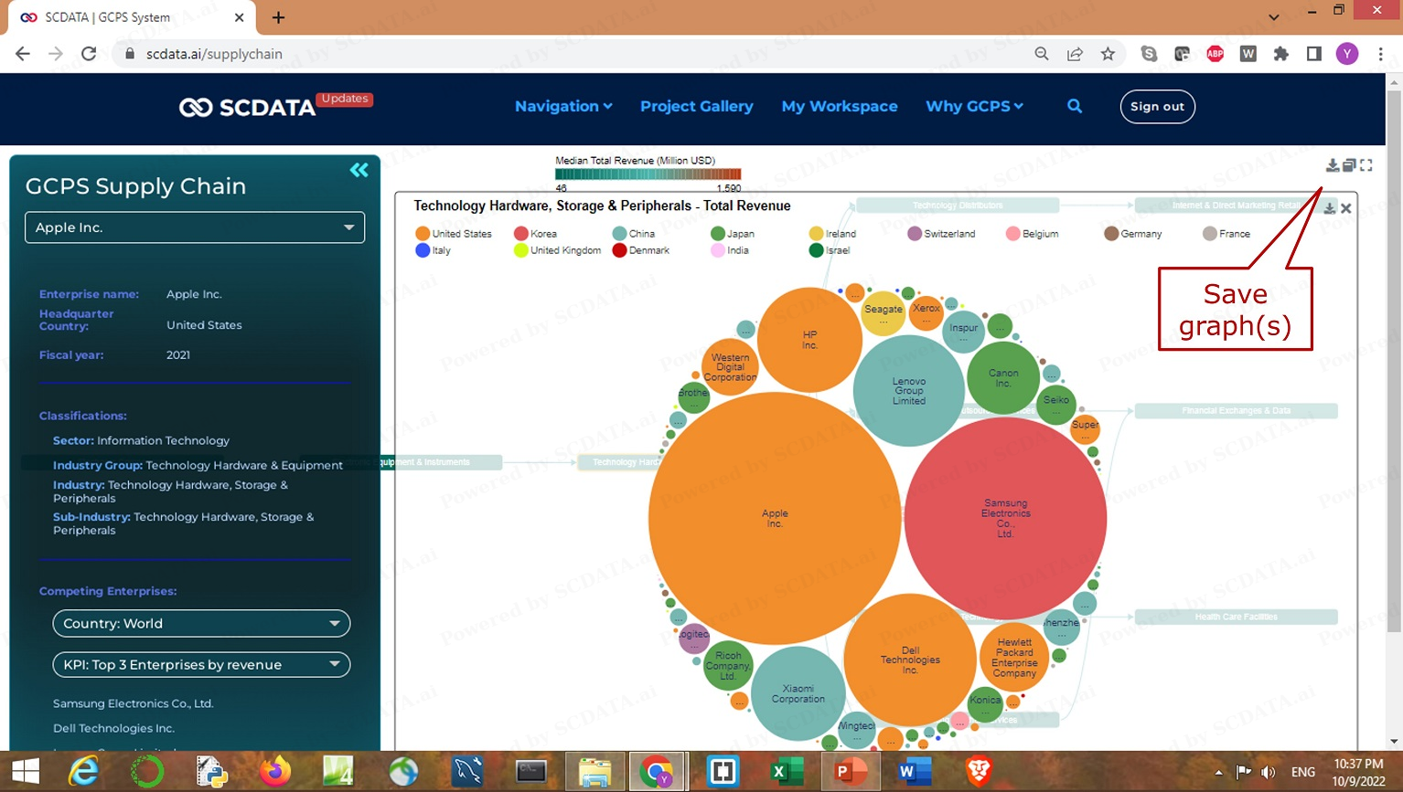The height and width of the screenshot is (792, 1403).
Task: Expand the Country: World dropdown
Action: coord(201,623)
